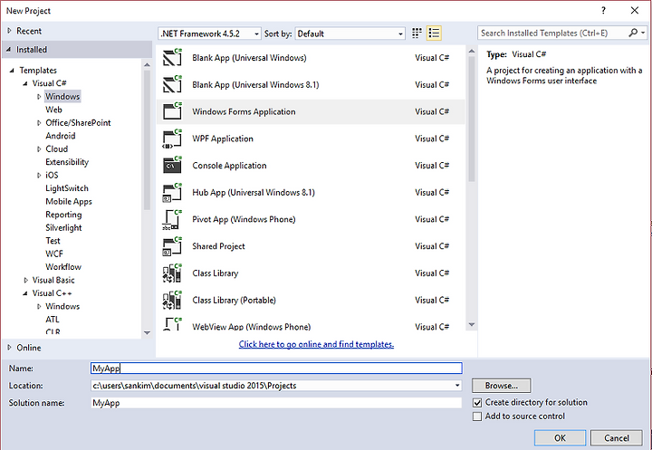Click the Solution name input field
Image resolution: width=652 pixels, height=450 pixels.
tap(276, 403)
